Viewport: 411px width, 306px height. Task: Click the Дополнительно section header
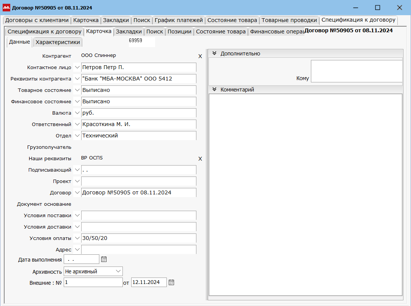point(306,54)
